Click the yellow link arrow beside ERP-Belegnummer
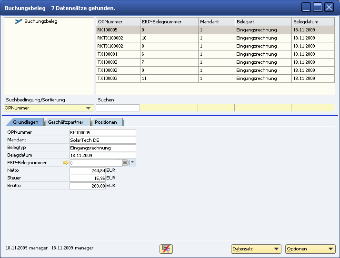The width and height of the screenshot is (340, 258). point(66,162)
